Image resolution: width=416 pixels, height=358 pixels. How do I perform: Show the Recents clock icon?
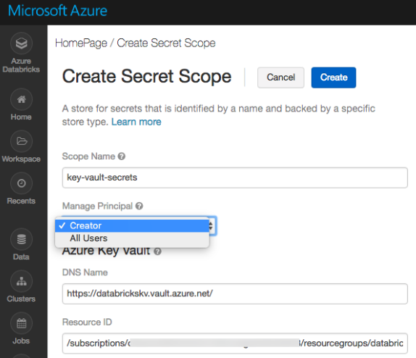(21, 183)
